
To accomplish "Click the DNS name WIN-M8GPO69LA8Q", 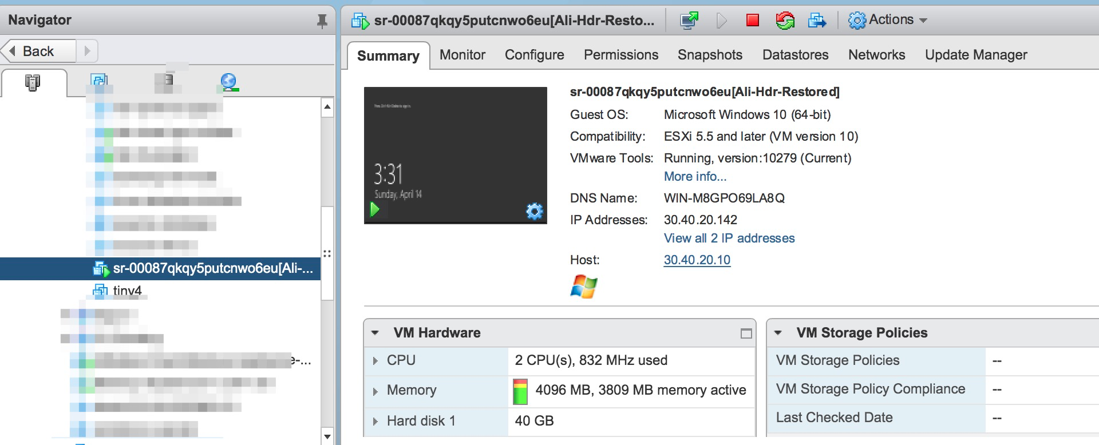I will pyautogui.click(x=724, y=198).
